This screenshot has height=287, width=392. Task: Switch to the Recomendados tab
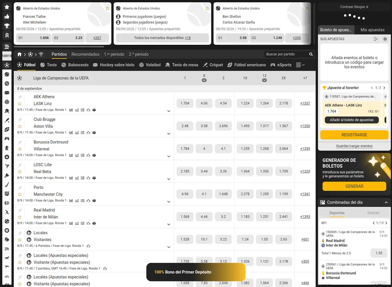point(85,54)
